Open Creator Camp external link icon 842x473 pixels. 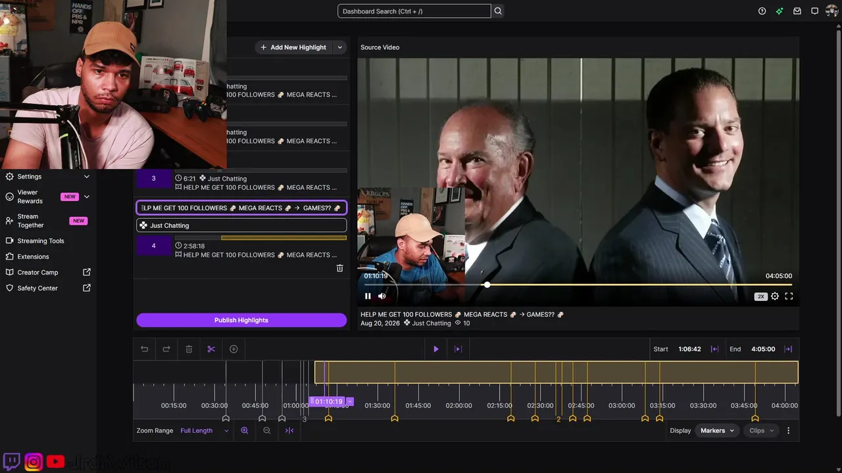click(x=87, y=272)
